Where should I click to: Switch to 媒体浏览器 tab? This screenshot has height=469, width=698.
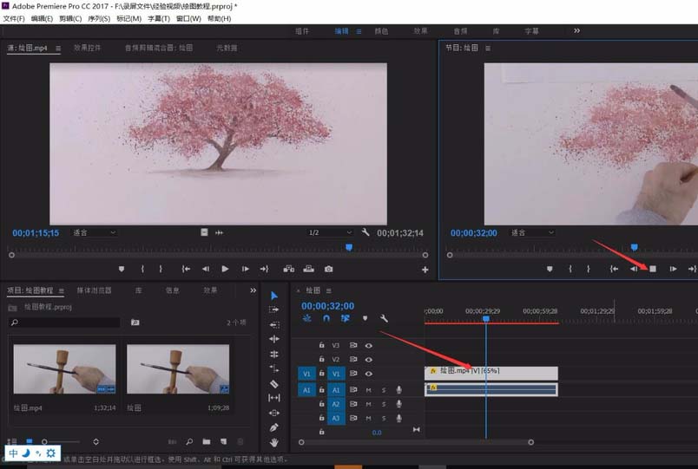click(x=95, y=290)
